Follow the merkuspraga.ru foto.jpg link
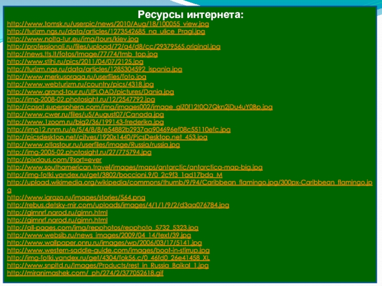The height and width of the screenshot is (286, 382). (76, 77)
